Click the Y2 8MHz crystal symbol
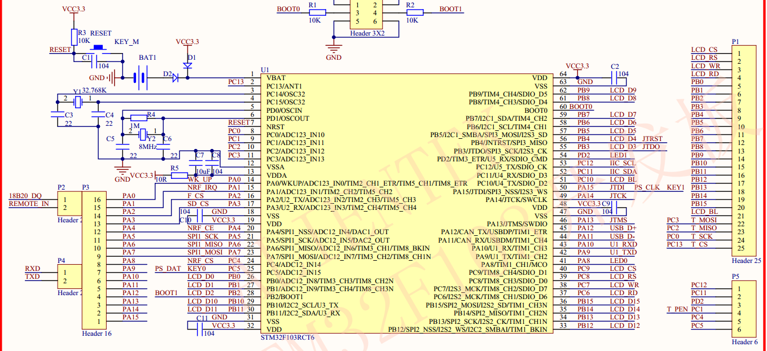 [143, 134]
